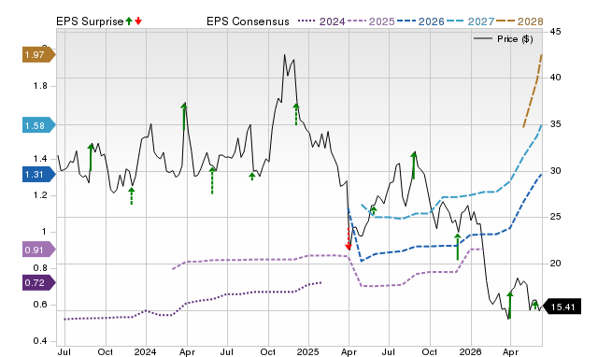Click the red down arrow in legend
598x357 pixels.
[138, 21]
